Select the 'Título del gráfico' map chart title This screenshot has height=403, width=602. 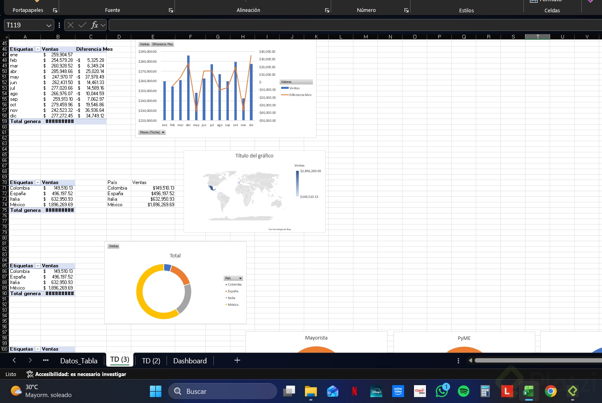pyautogui.click(x=254, y=155)
